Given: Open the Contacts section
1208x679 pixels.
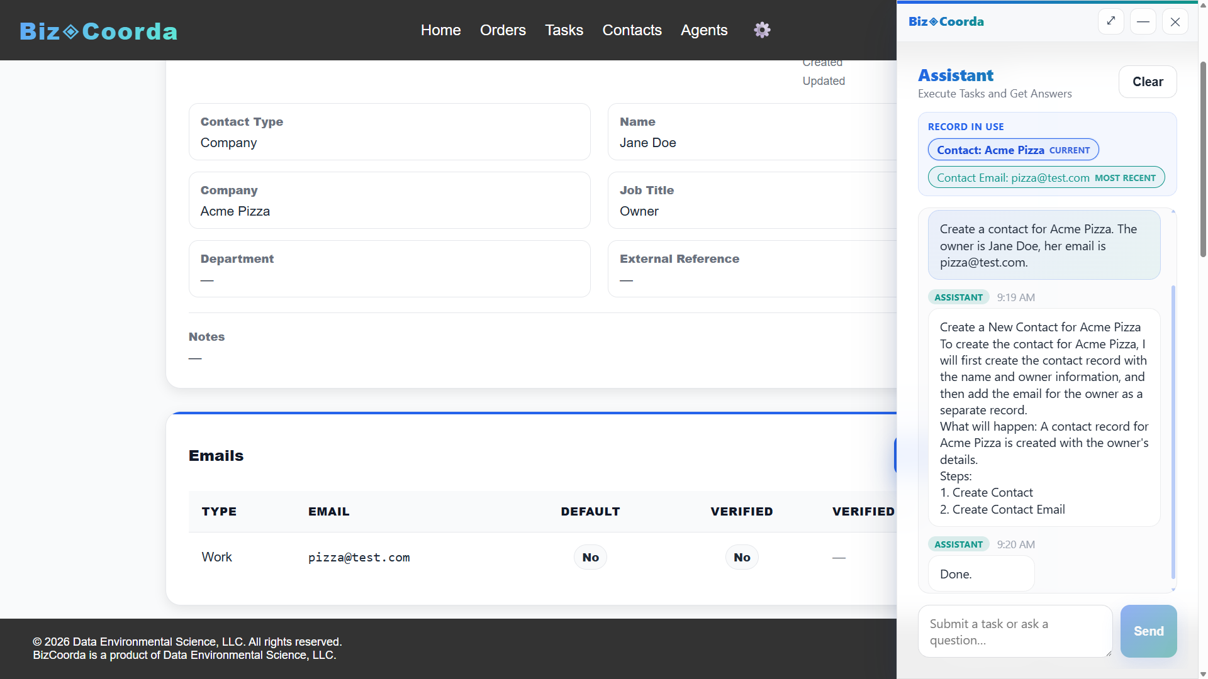Looking at the screenshot, I should [632, 30].
